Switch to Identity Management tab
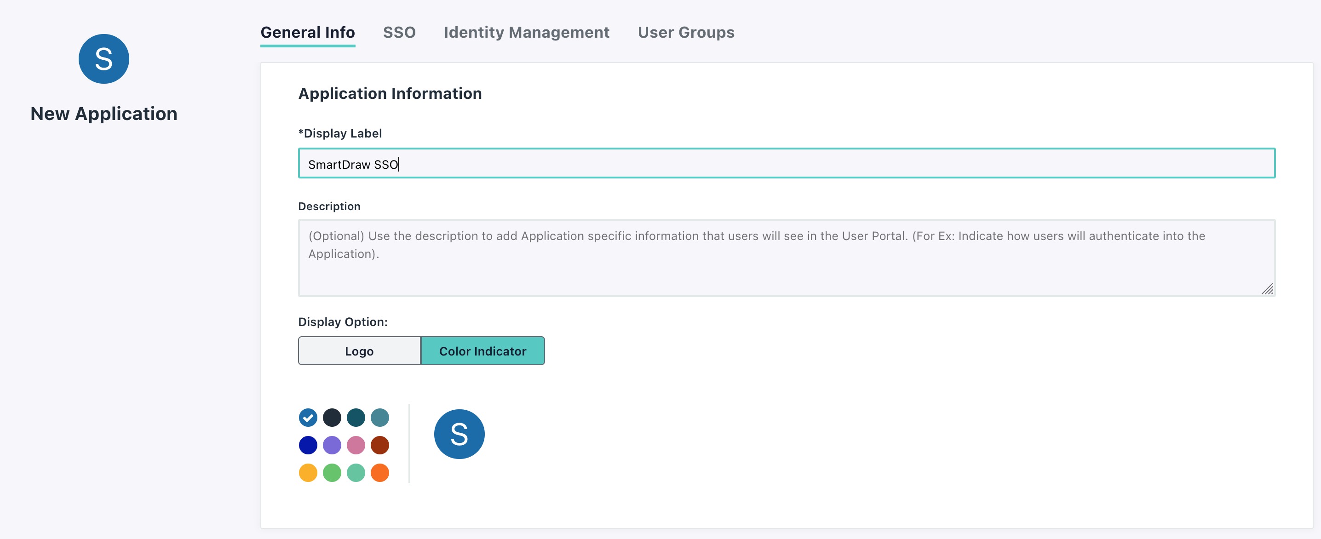This screenshot has width=1321, height=539. [x=526, y=32]
